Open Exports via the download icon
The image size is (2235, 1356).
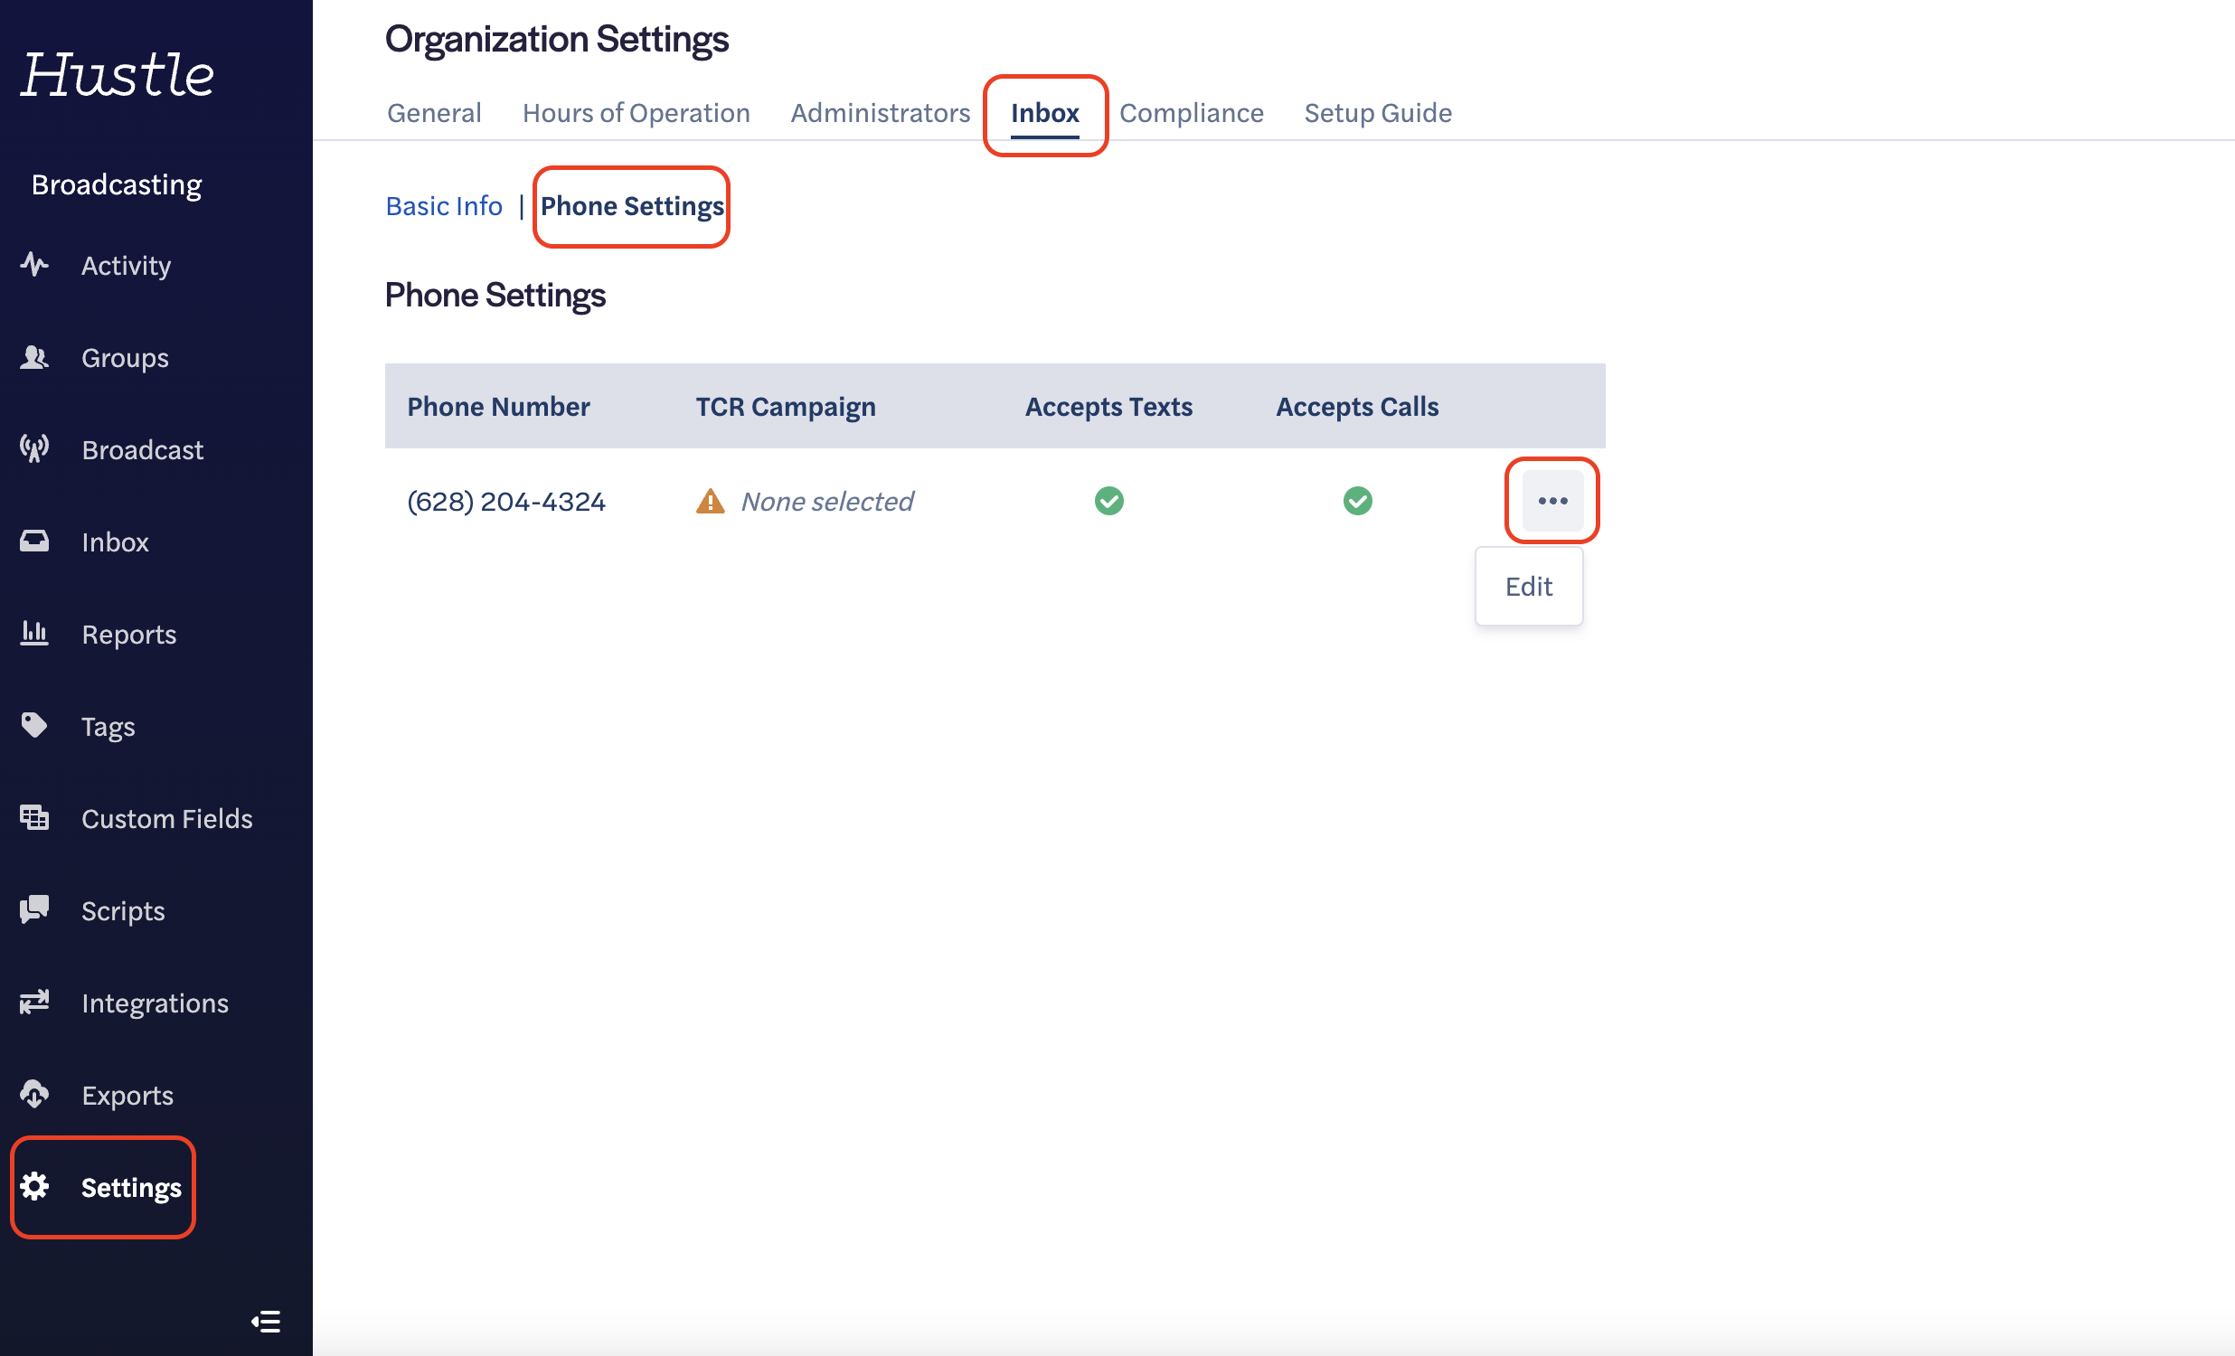point(33,1094)
